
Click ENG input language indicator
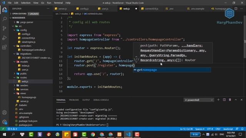[221, 135]
